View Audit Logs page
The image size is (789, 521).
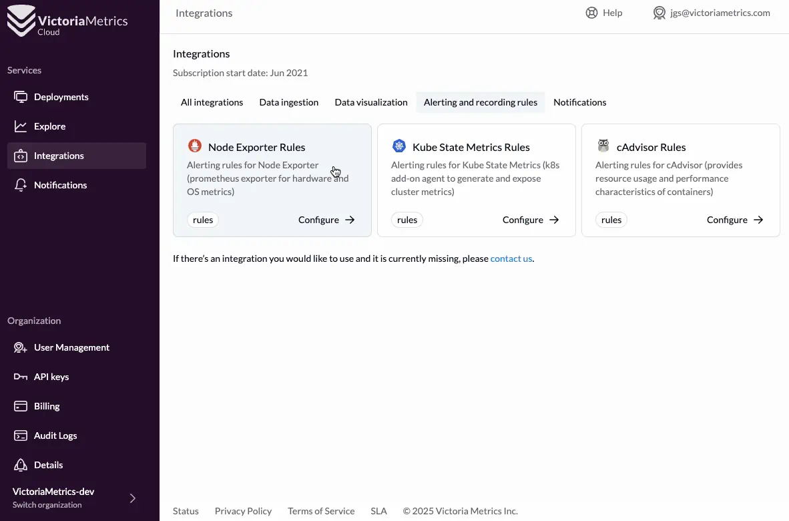(x=77, y=436)
